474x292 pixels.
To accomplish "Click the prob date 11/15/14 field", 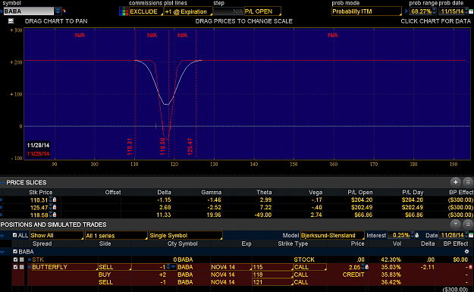I will [452, 11].
